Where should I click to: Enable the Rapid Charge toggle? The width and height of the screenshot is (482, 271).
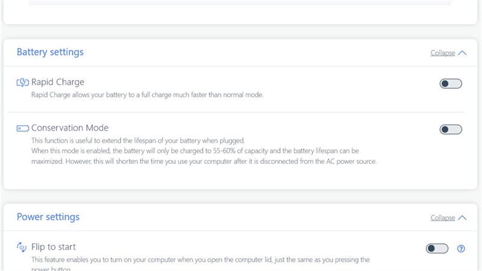[x=451, y=84]
